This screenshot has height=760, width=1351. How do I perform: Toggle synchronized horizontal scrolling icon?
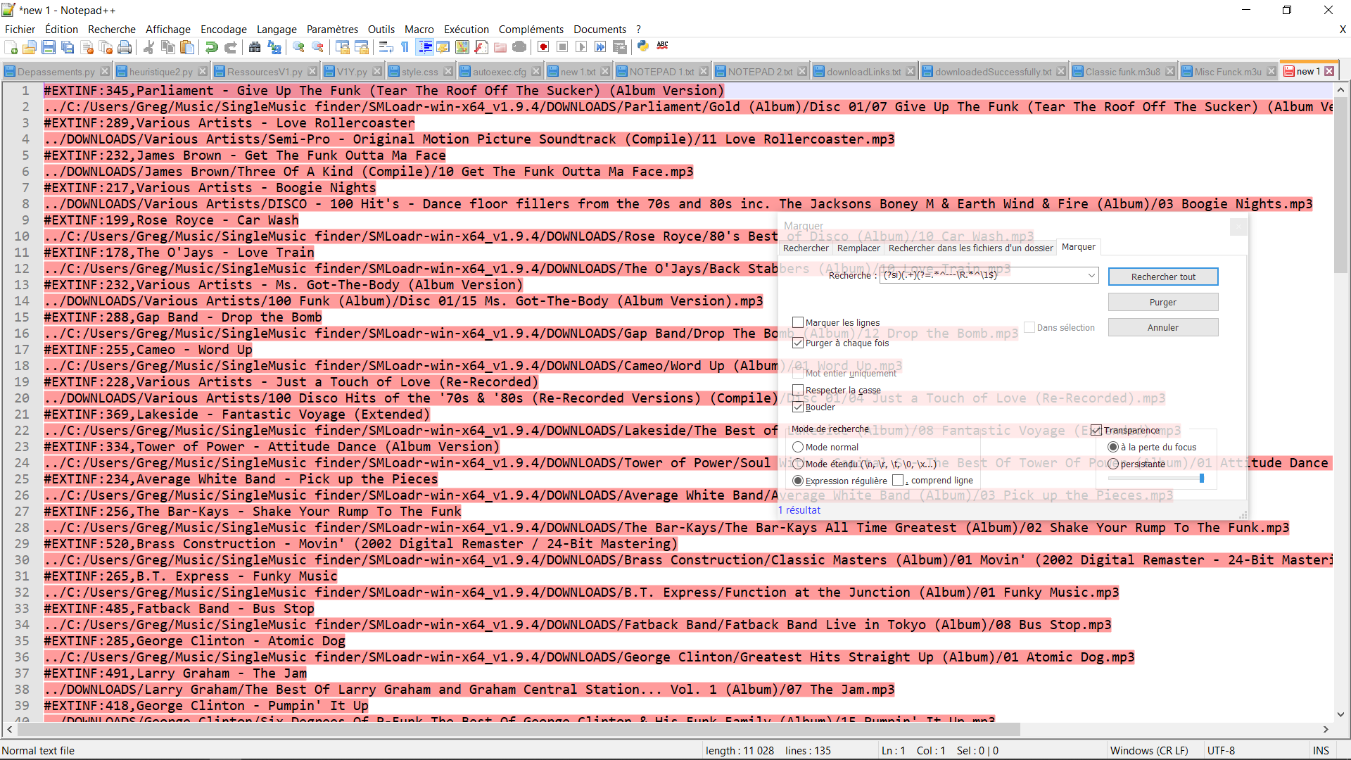362,47
